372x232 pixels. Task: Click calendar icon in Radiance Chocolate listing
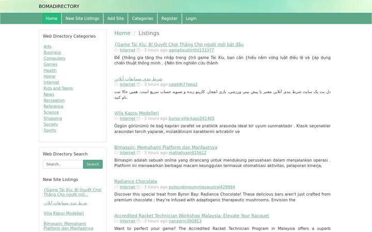coord(138,187)
